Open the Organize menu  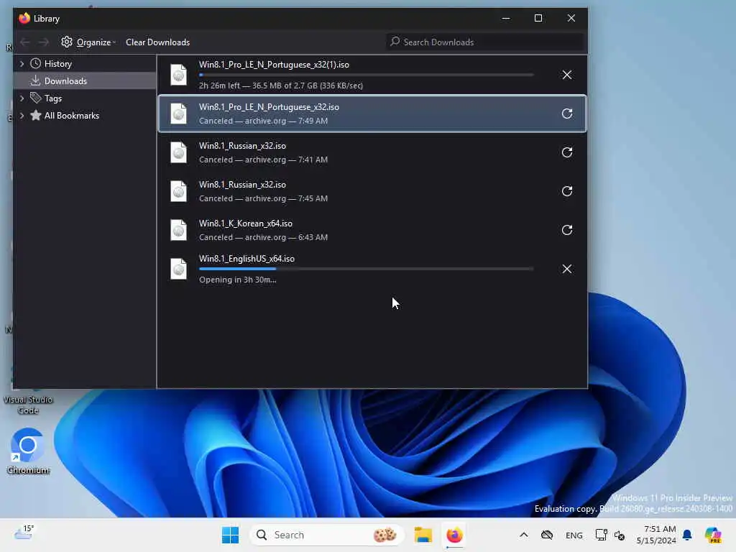click(88, 42)
